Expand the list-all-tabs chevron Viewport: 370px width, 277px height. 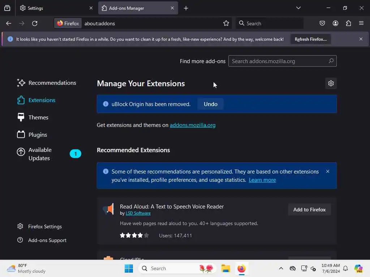[298, 8]
